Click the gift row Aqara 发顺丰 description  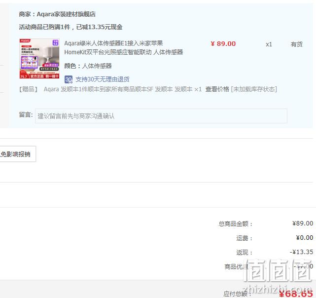click(x=123, y=89)
